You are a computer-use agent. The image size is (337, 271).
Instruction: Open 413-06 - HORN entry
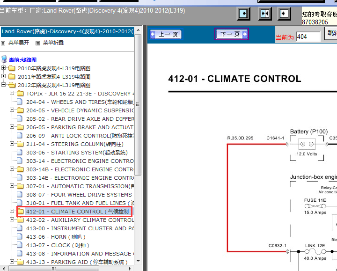pyautogui.click(x=56, y=237)
